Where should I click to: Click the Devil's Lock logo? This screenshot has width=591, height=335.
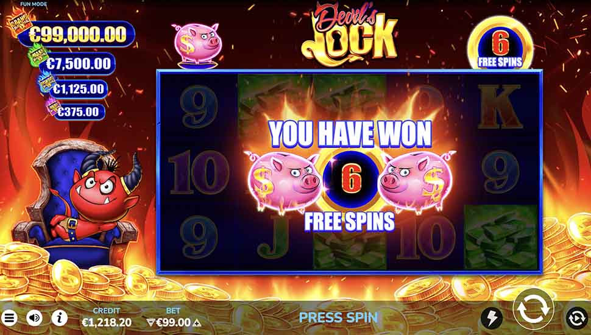[x=349, y=33]
